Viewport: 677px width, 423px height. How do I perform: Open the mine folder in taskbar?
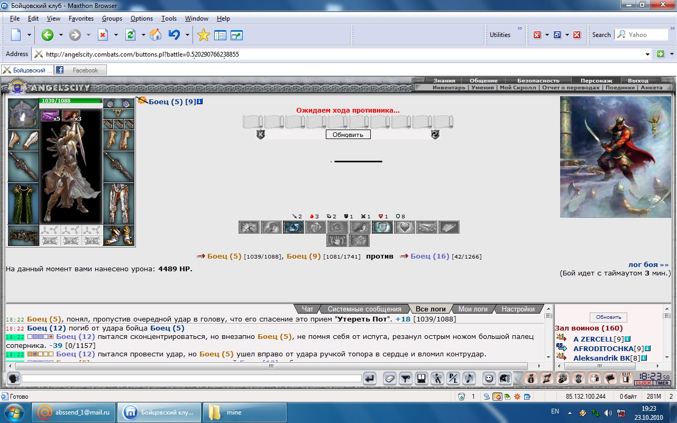click(x=244, y=412)
